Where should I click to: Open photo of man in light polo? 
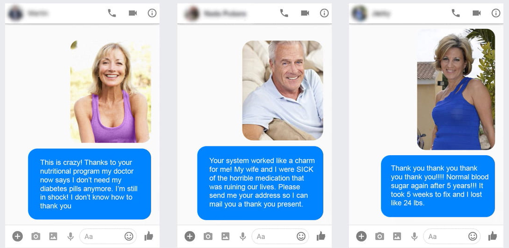(x=283, y=90)
